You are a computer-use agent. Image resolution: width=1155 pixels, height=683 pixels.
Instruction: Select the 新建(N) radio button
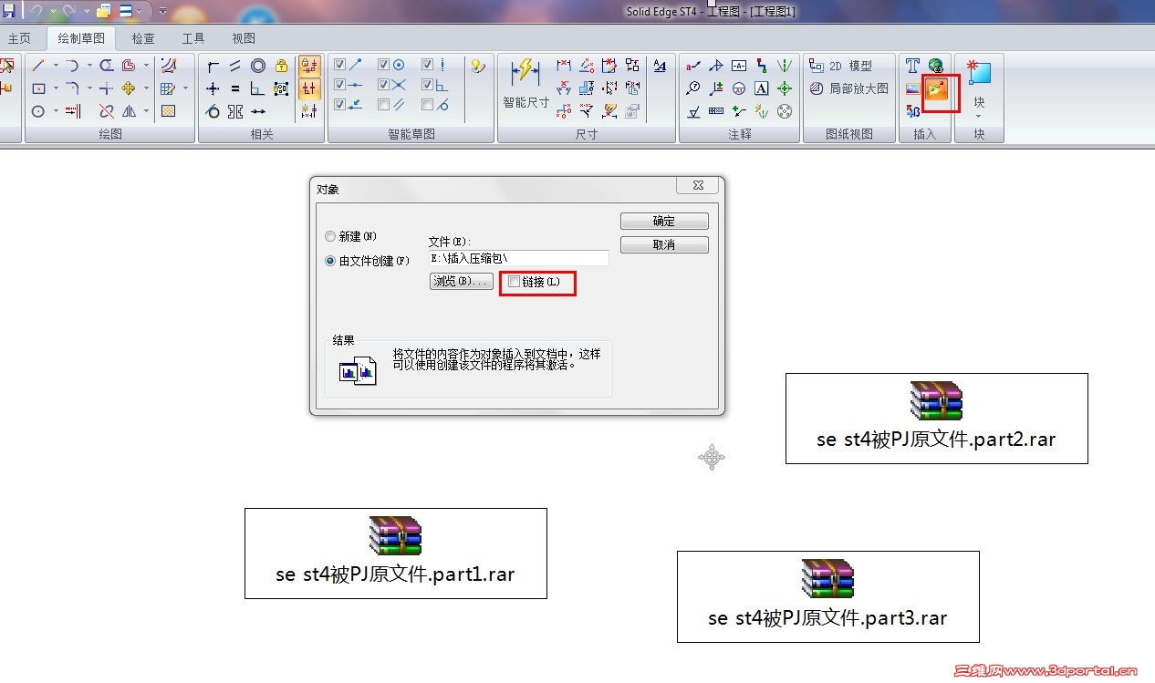point(330,236)
